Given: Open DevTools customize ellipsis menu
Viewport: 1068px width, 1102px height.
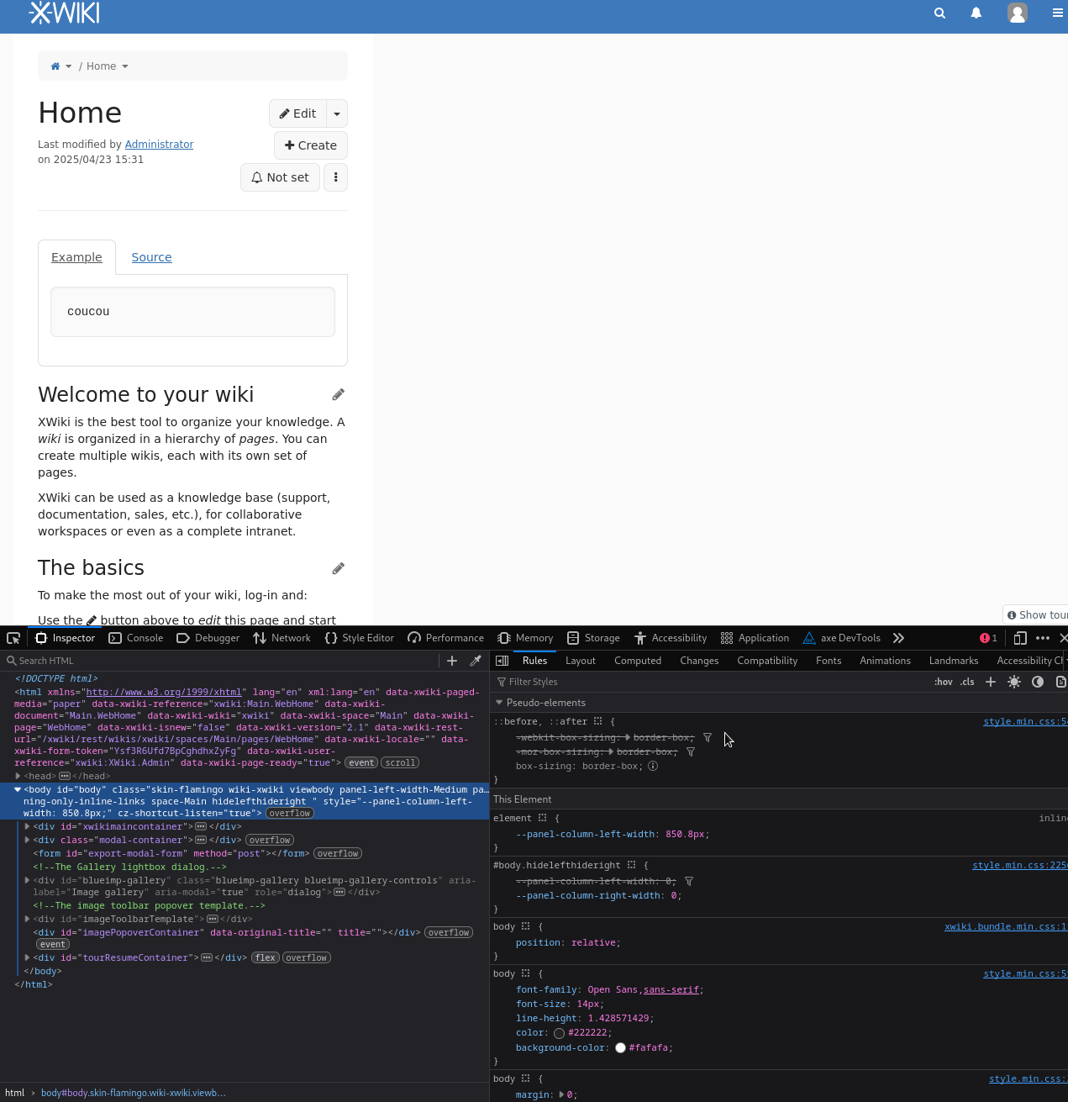Looking at the screenshot, I should point(1043,638).
